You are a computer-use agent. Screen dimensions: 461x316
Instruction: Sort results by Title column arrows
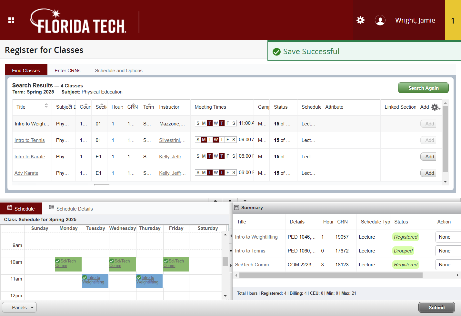[46, 106]
